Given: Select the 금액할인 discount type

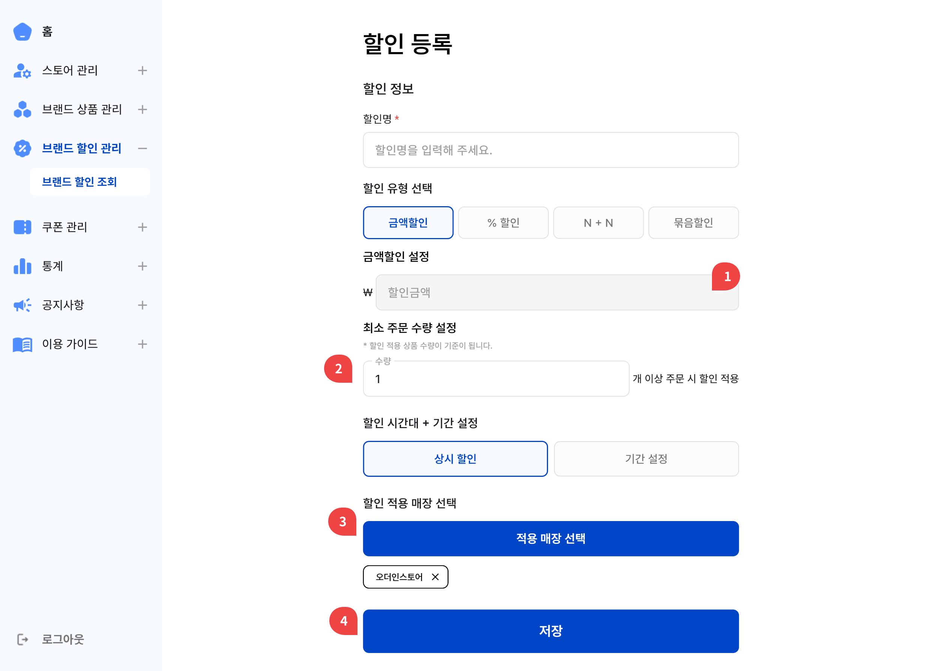Looking at the screenshot, I should (x=408, y=223).
